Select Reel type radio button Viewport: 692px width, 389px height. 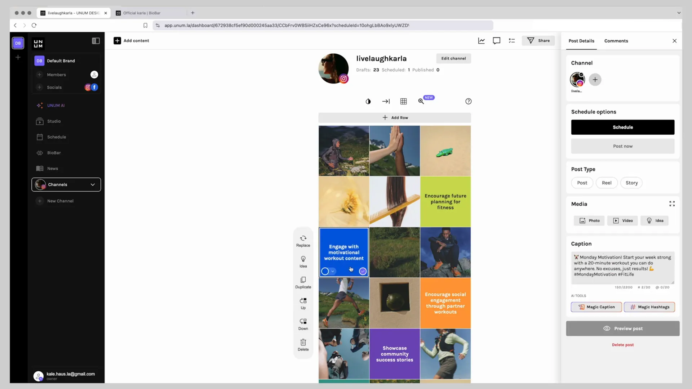607,182
